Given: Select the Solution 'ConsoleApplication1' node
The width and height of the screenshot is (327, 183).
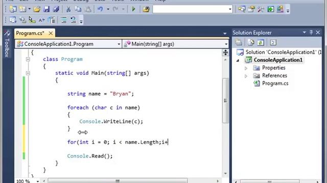Looking at the screenshot, I should coord(279,52).
